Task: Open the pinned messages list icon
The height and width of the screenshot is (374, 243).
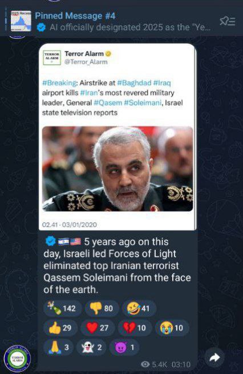Action: click(227, 21)
